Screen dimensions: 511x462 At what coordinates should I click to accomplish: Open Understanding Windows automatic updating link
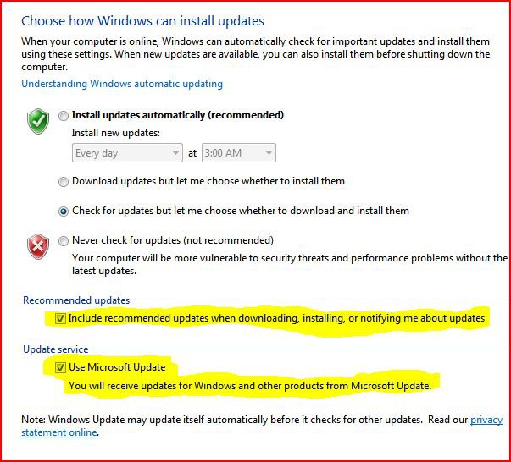122,84
